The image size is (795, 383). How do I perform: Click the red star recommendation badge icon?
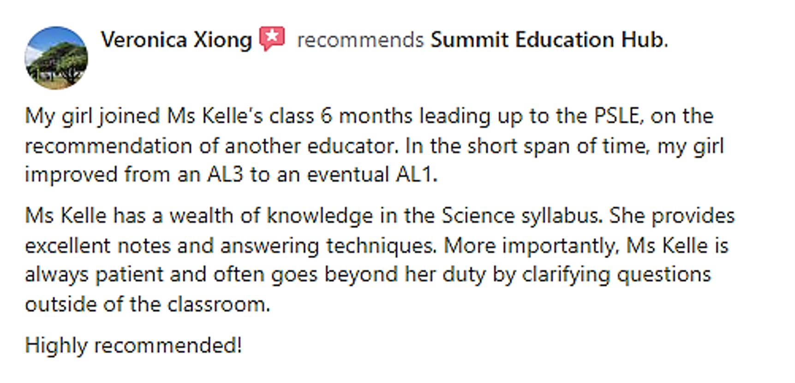pyautogui.click(x=272, y=39)
